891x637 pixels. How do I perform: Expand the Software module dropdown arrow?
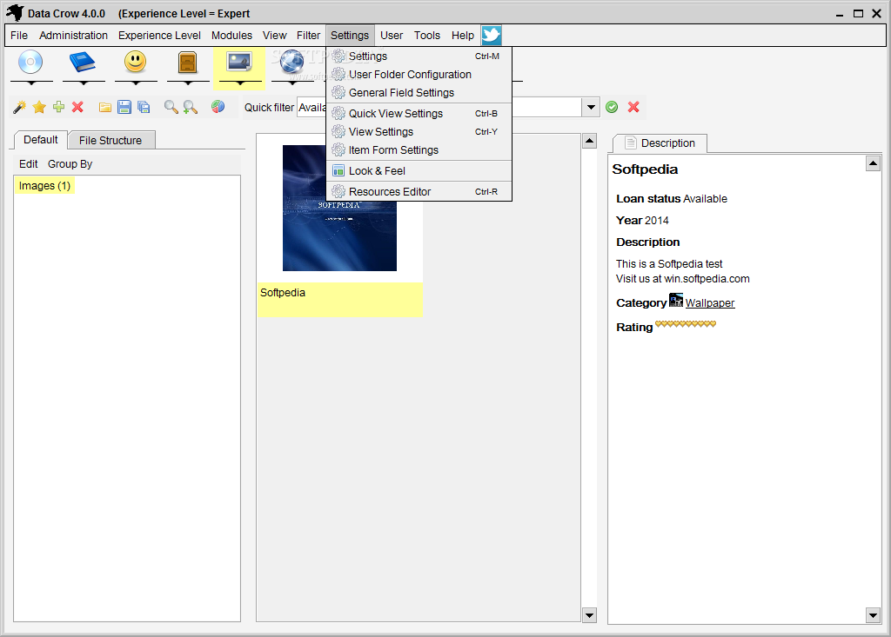click(x=31, y=83)
